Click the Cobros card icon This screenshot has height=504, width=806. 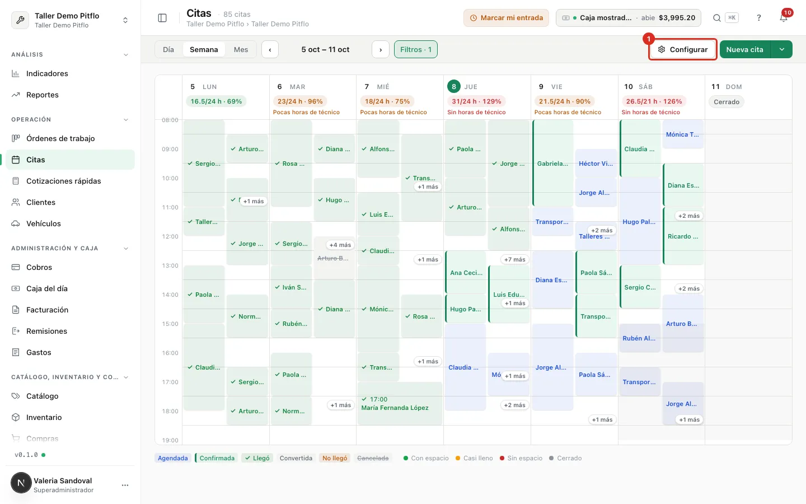pyautogui.click(x=16, y=267)
